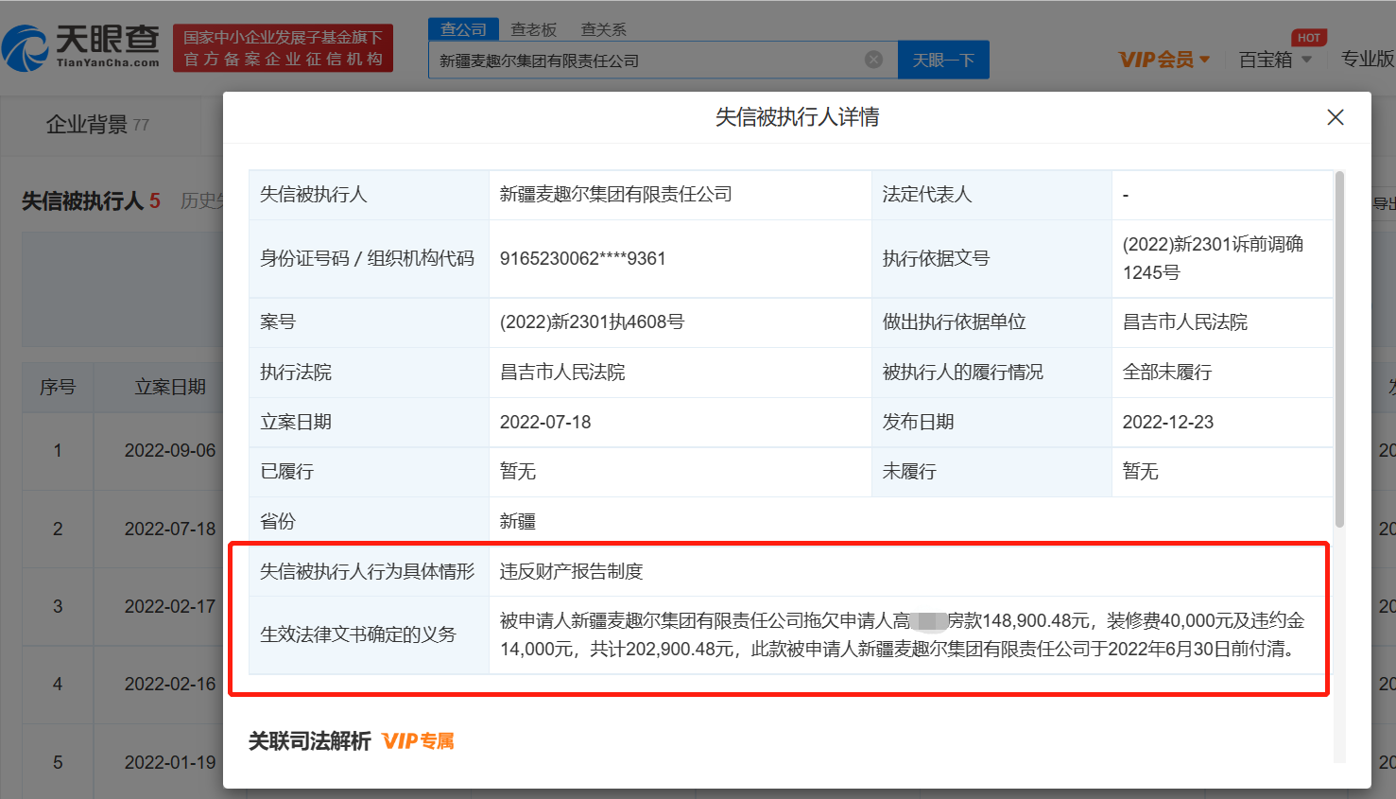Select the 查关系 search tab
The image size is (1396, 799).
tap(603, 29)
